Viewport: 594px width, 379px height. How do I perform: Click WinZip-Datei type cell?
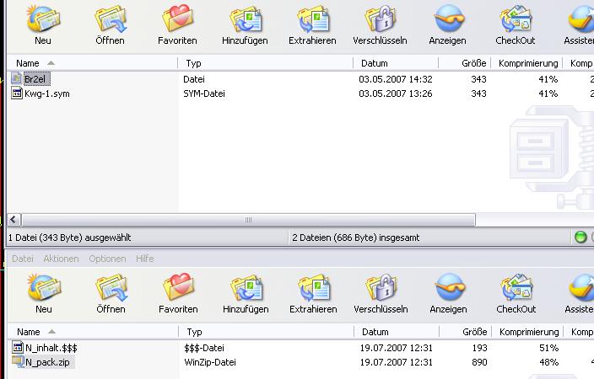point(210,362)
